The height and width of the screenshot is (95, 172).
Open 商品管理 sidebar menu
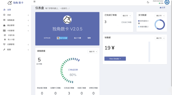[x=11, y=25]
